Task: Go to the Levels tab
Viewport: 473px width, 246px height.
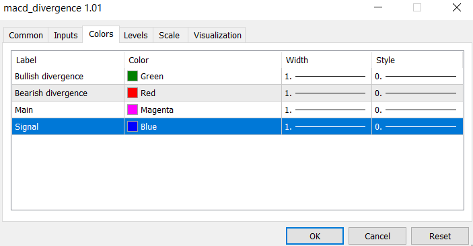Action: pyautogui.click(x=136, y=35)
